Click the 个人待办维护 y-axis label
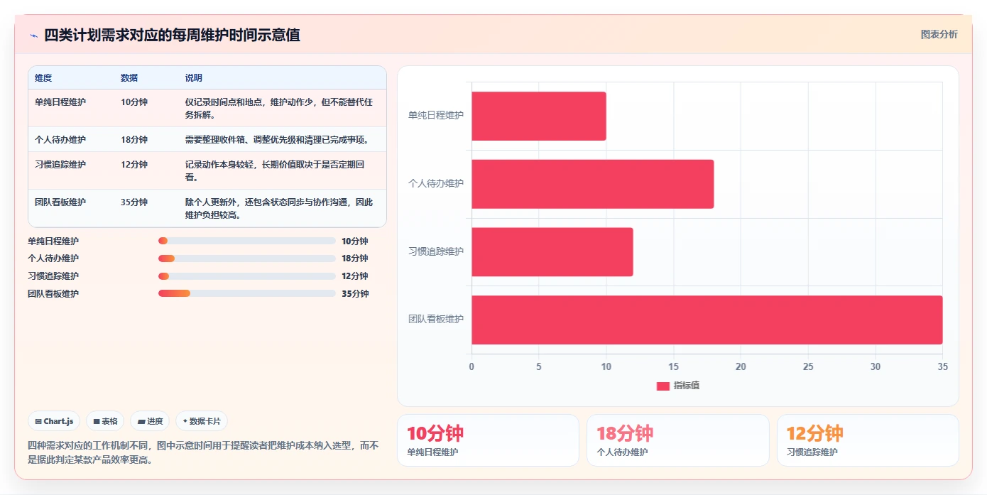This screenshot has width=987, height=495. [435, 183]
